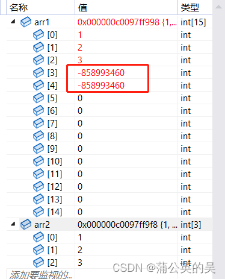225x279 pixels.
Task: Click the int type of element [11]
Action: click(x=185, y=174)
